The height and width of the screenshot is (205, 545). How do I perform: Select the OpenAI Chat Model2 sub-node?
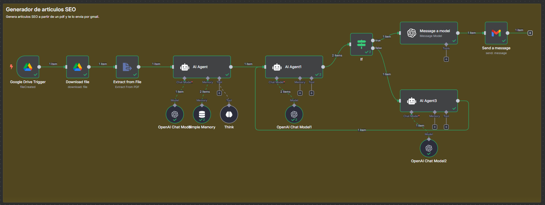429,148
